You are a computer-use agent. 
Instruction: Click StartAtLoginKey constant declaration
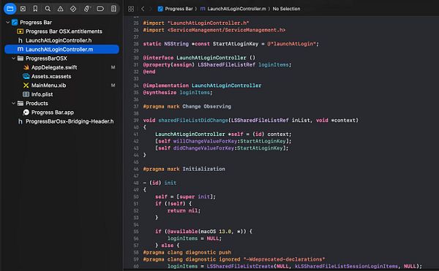pos(230,44)
